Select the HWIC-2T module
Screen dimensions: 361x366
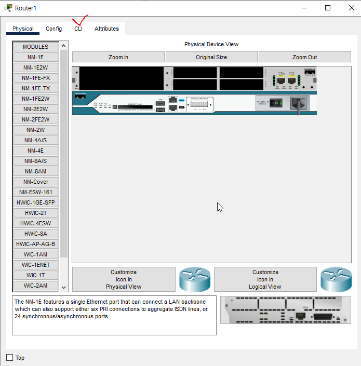[36, 213]
